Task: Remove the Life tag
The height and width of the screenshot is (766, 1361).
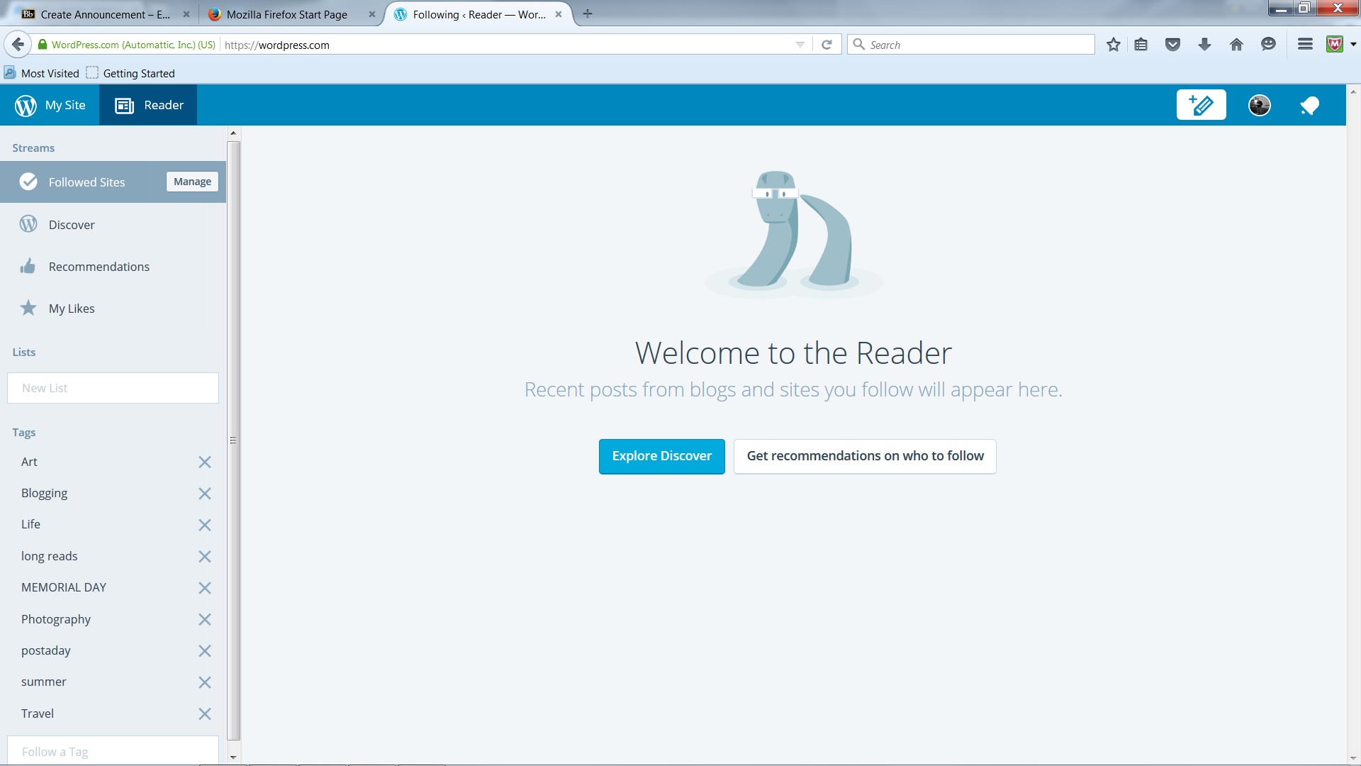Action: coord(205,525)
